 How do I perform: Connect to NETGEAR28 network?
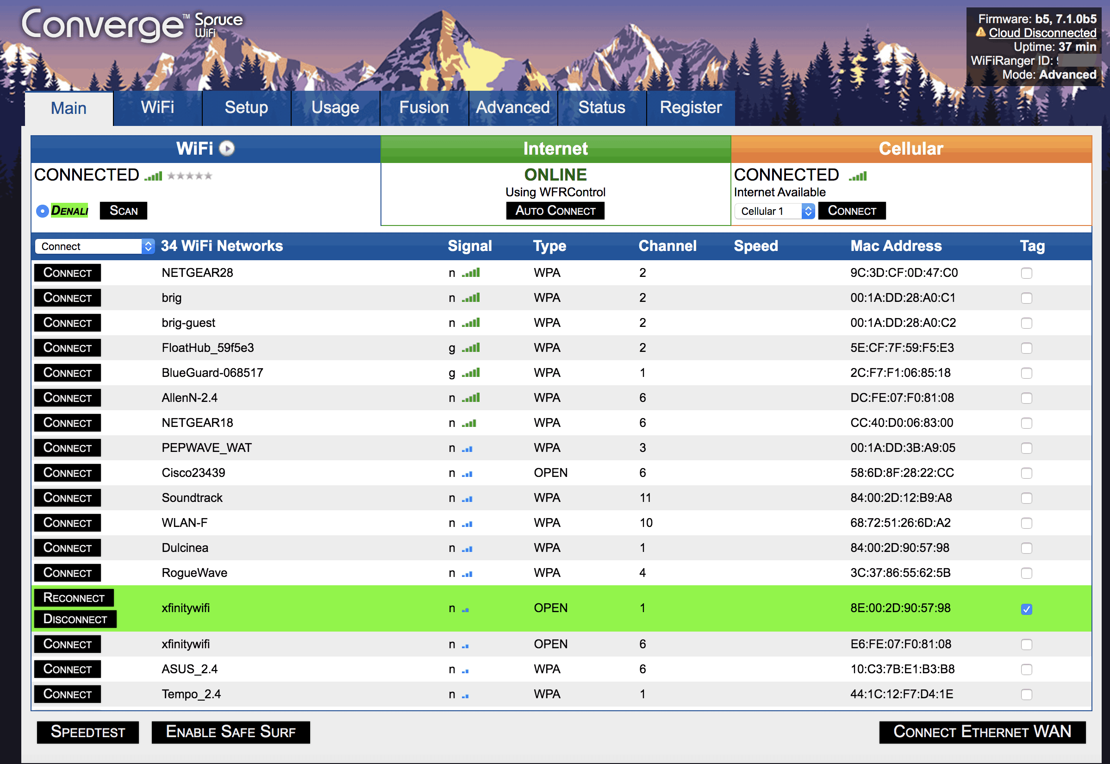click(68, 273)
